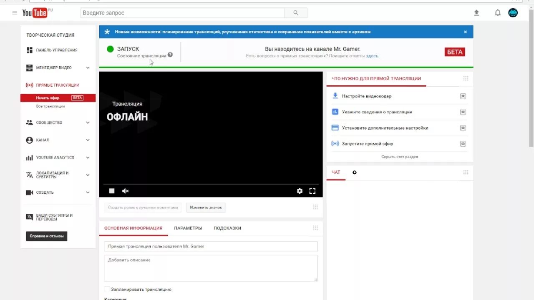
Task: Click the stream title input field
Action: tap(211, 246)
